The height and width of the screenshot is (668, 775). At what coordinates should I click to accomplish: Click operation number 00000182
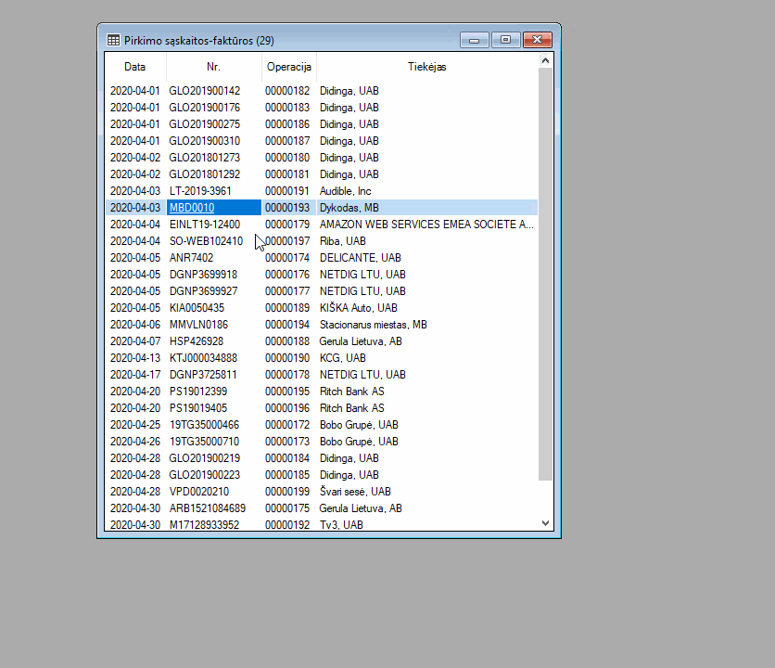pyautogui.click(x=287, y=91)
